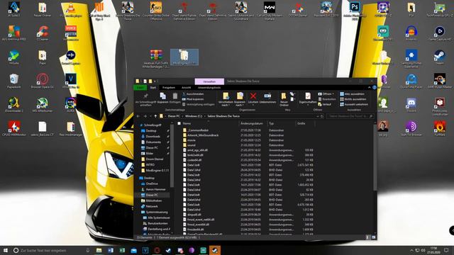This screenshot has height=255, width=454.
Task: Switch to the Start ribbon tab
Action: pyautogui.click(x=153, y=87)
